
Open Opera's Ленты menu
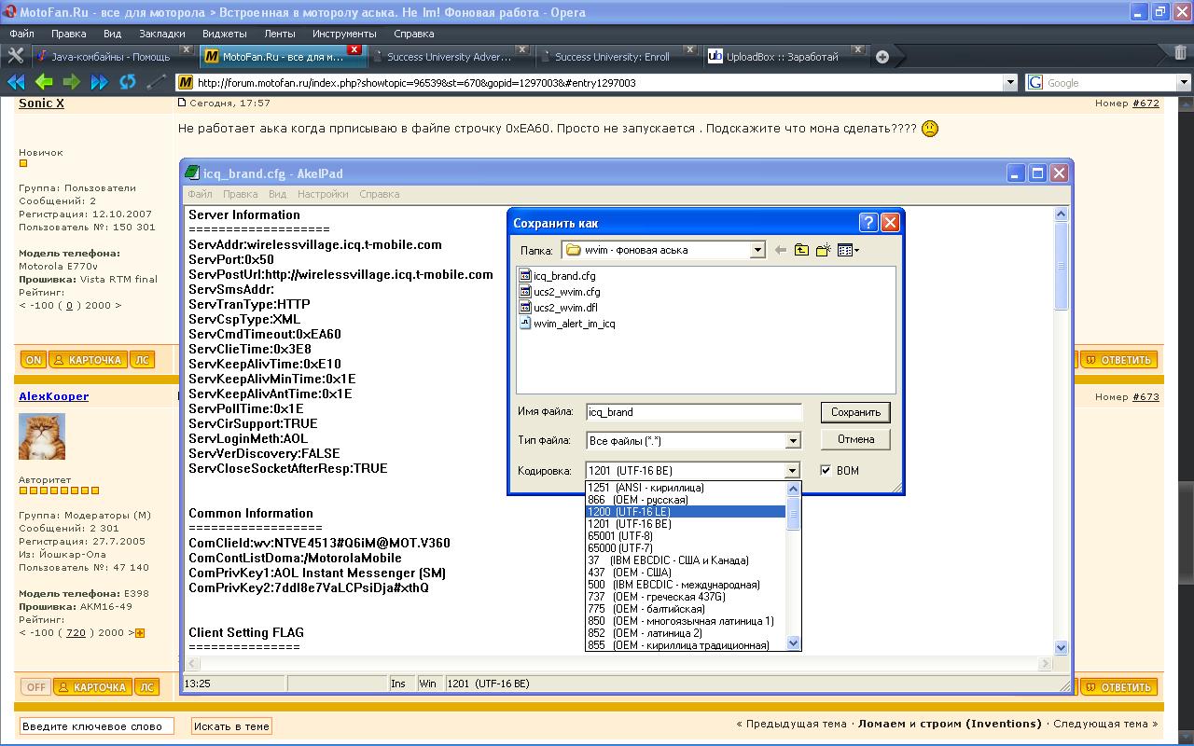tap(280, 34)
